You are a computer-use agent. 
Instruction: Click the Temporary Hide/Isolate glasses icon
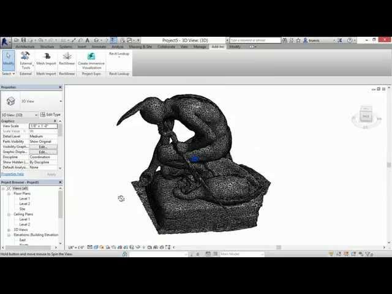pyautogui.click(x=138, y=247)
